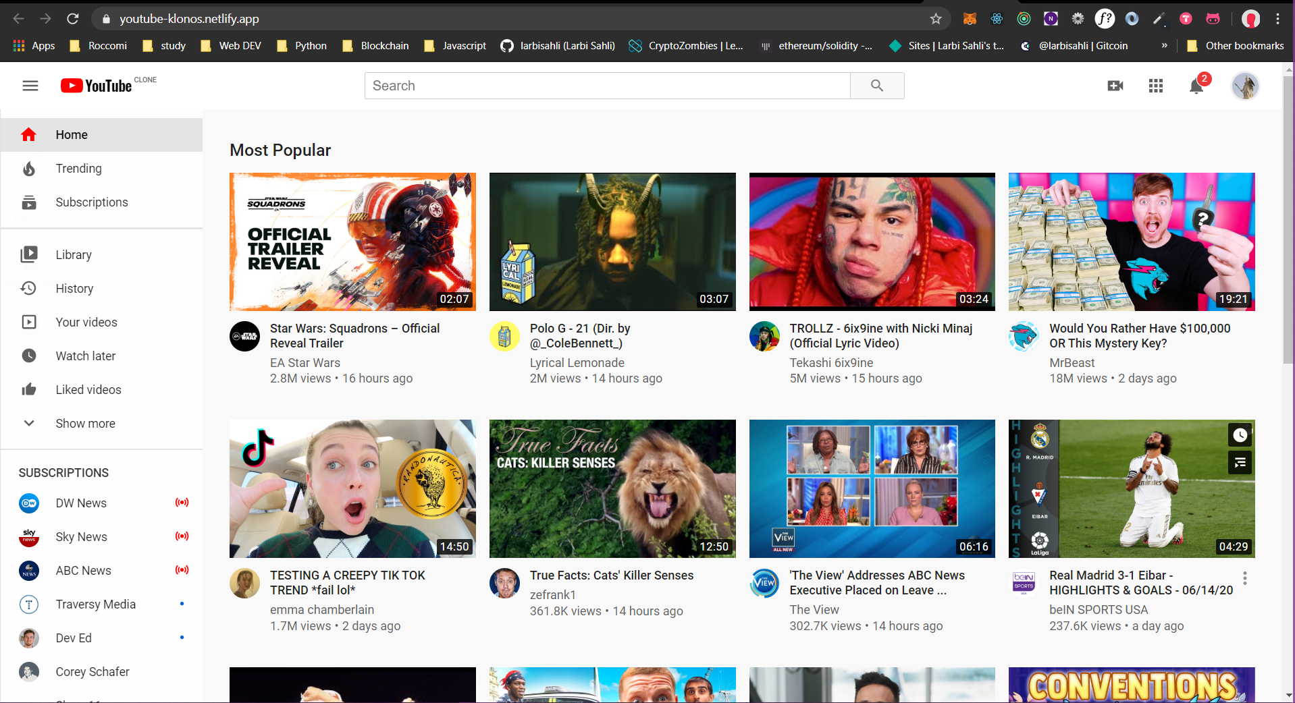Open Traversy Media subscription

pyautogui.click(x=101, y=604)
